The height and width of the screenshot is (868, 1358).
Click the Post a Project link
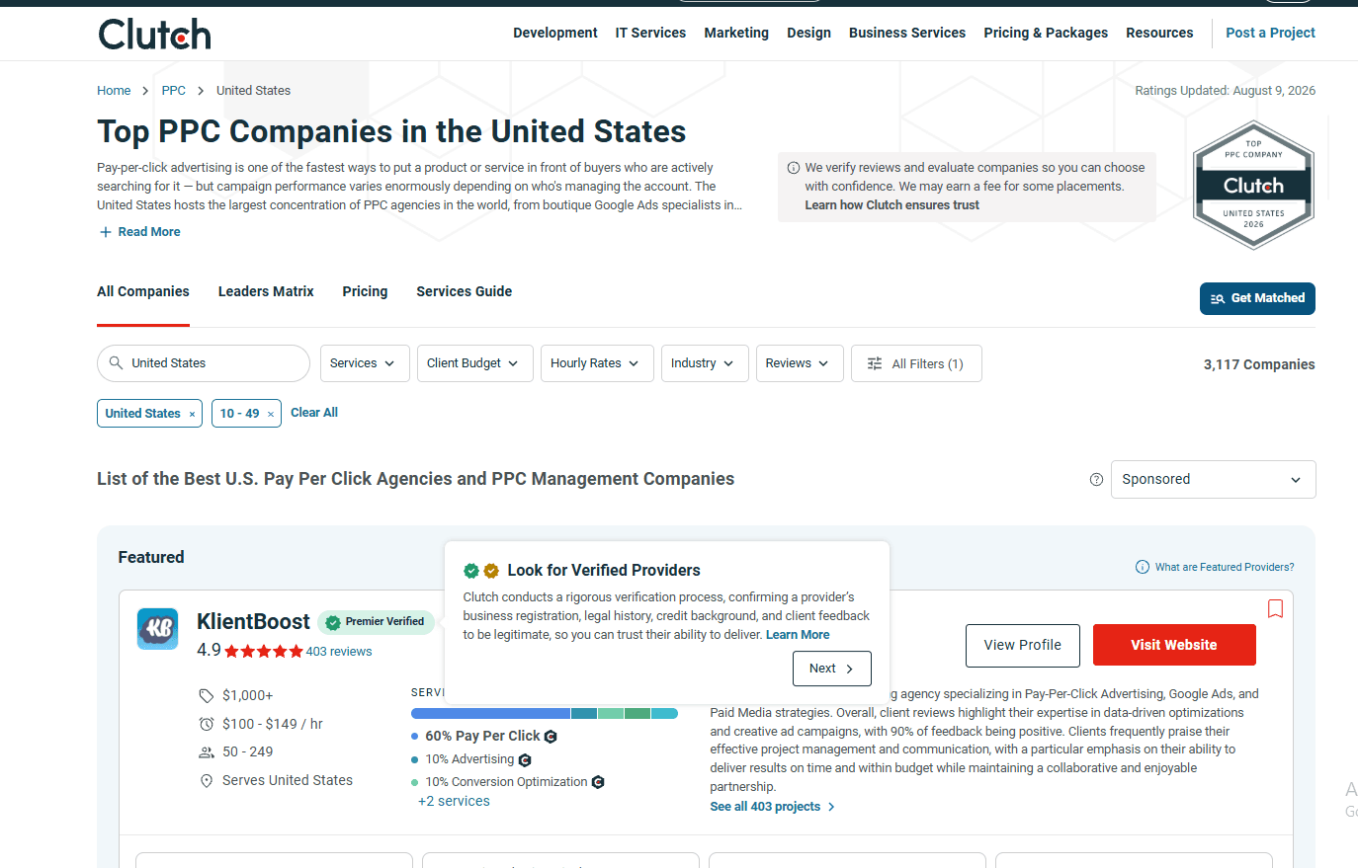pyautogui.click(x=1270, y=33)
